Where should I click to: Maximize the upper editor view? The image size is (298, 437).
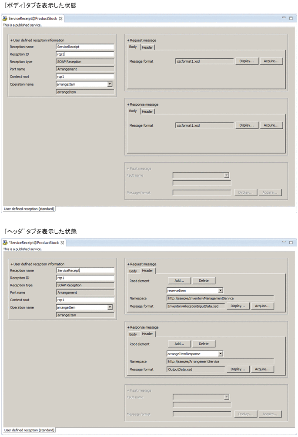click(291, 18)
